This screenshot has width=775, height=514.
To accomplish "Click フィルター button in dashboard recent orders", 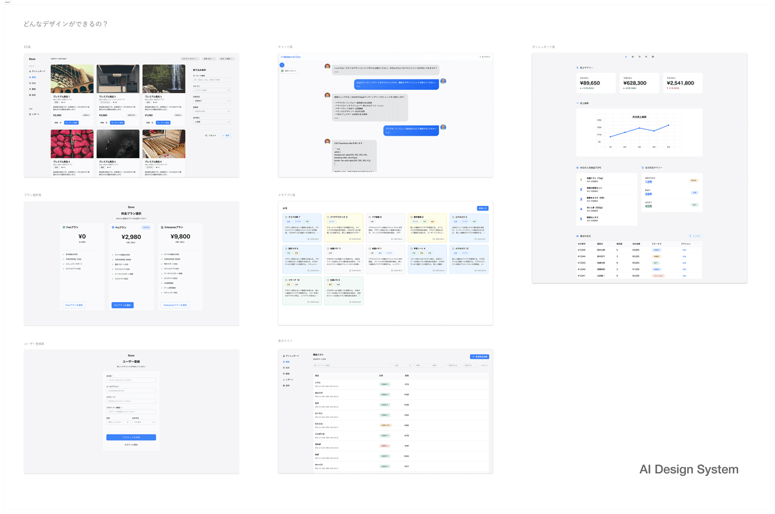I will tap(696, 236).
